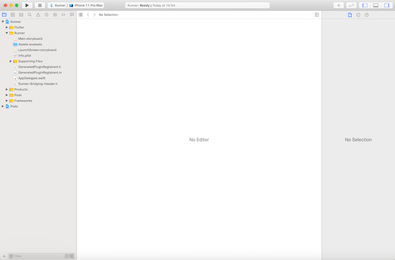Open the Report navigator
The height and width of the screenshot is (260, 395).
tap(72, 15)
